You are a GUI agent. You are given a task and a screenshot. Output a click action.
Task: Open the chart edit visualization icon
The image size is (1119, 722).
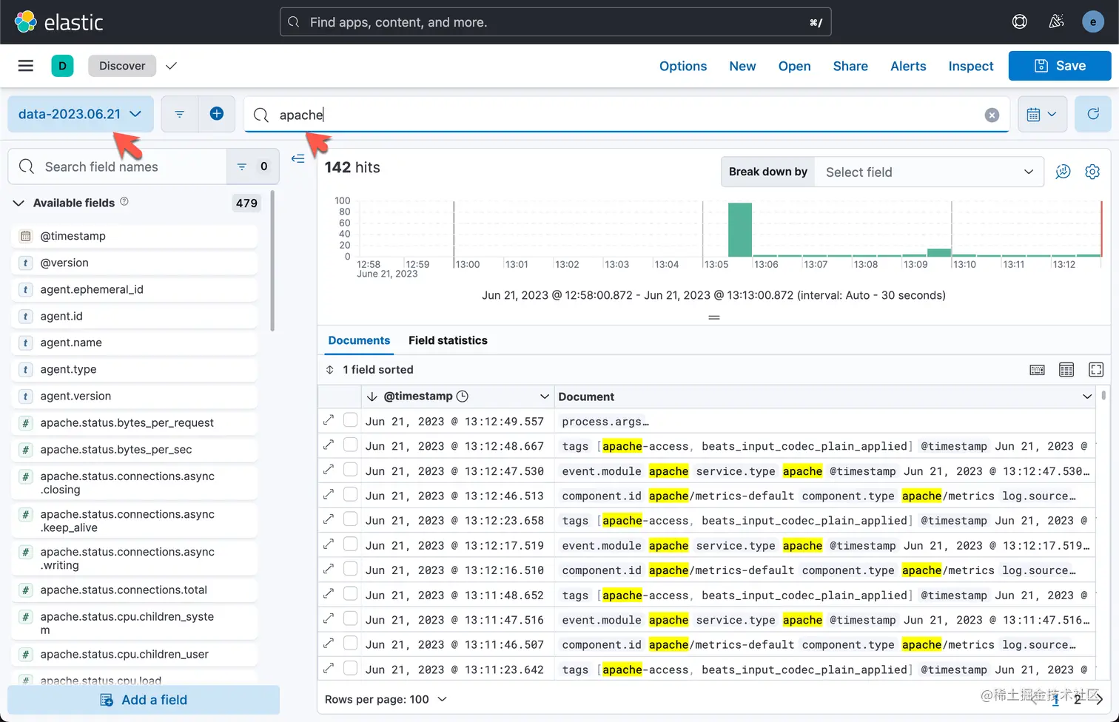click(1063, 172)
